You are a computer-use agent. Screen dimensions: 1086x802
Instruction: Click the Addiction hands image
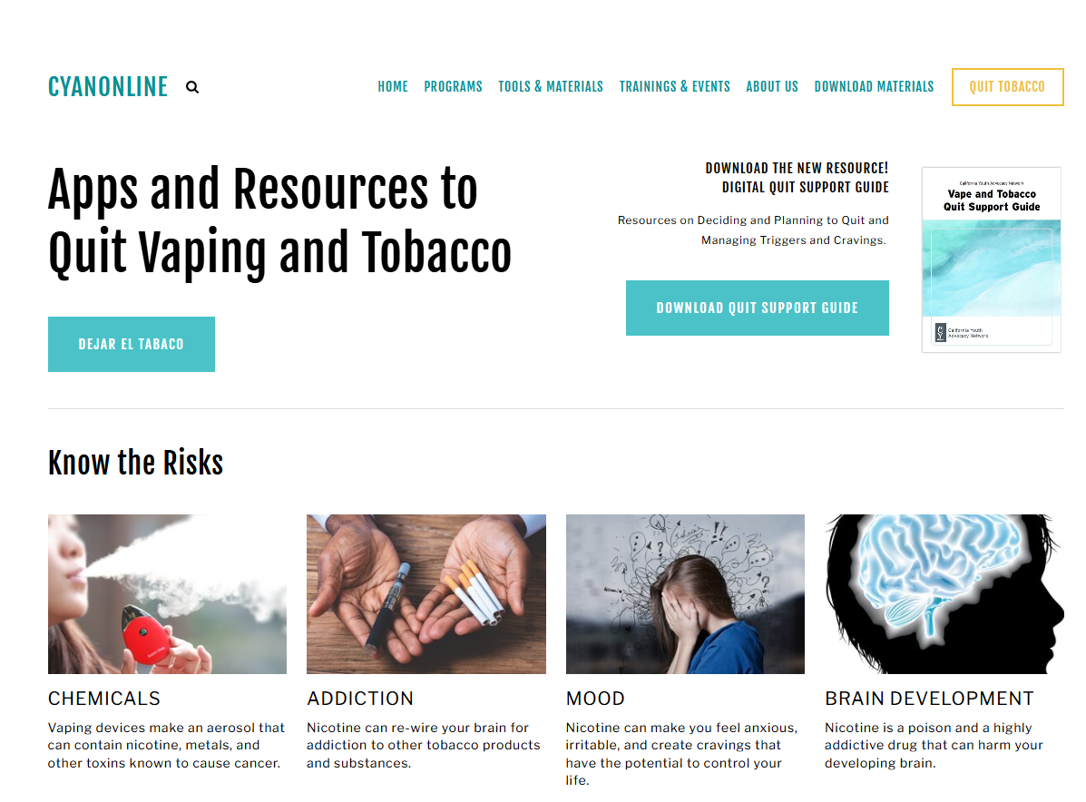(x=426, y=594)
